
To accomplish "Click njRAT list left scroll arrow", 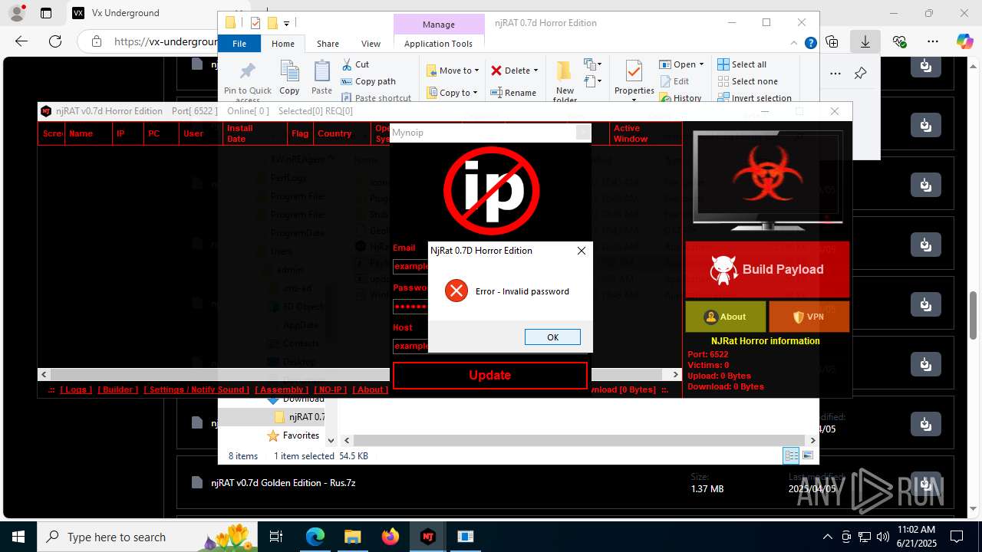I will pyautogui.click(x=44, y=374).
